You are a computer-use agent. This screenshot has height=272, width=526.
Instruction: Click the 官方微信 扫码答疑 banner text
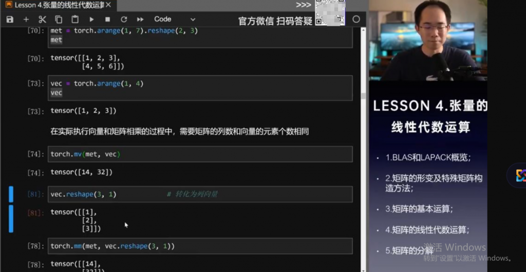[x=275, y=21]
